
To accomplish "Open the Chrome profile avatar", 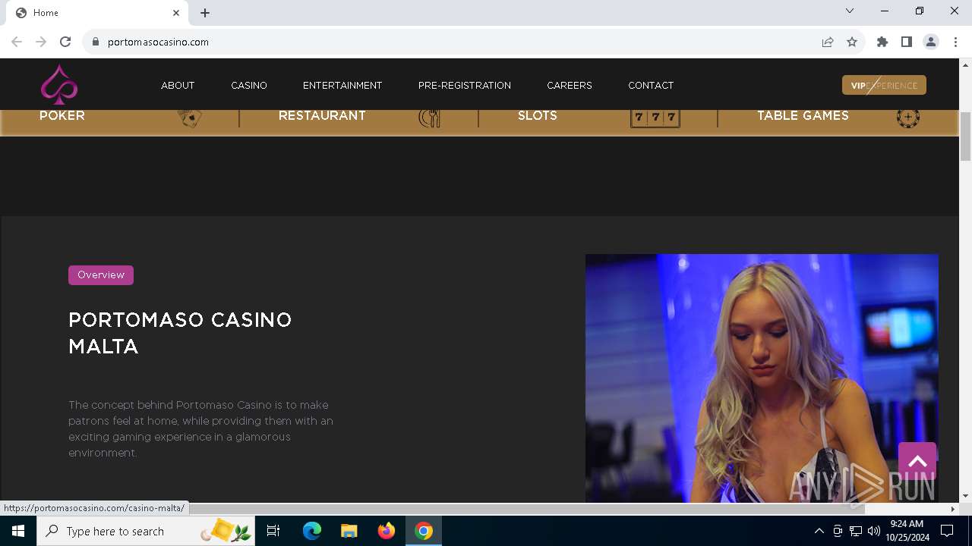I will (931, 42).
